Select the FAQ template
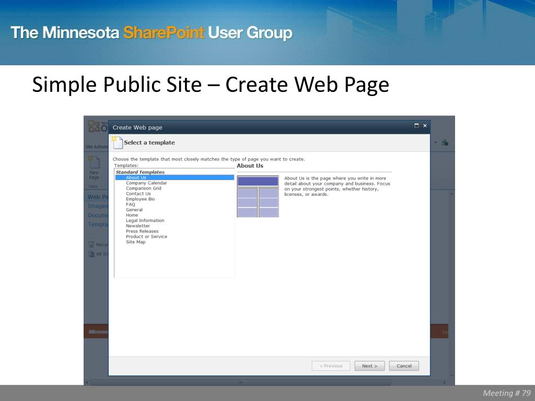 point(130,205)
